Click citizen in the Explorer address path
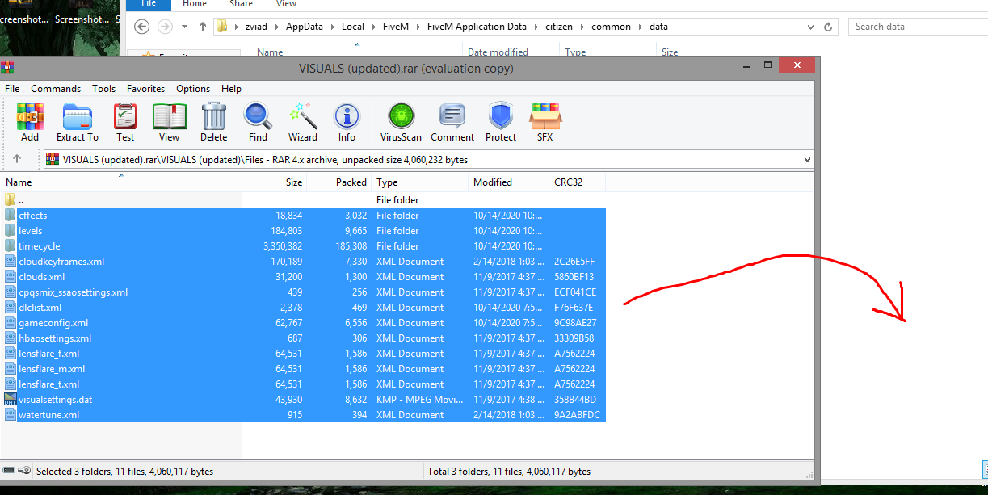This screenshot has width=988, height=495. 559,27
